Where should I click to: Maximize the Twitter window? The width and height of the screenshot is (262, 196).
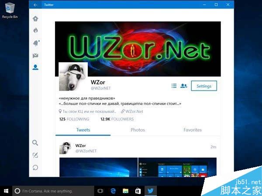pos(216,5)
